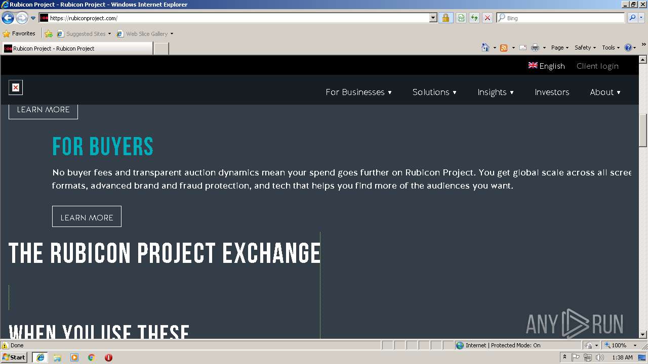Go forward with the Forward arrow button

[x=22, y=18]
